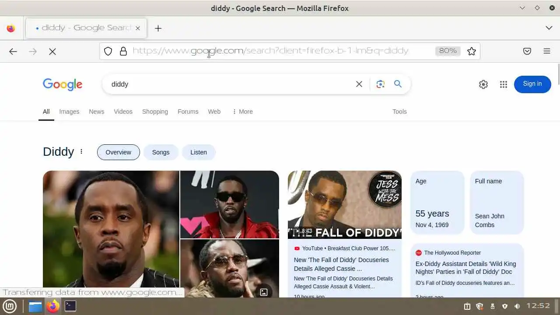Image resolution: width=560 pixels, height=315 pixels.
Task: Sign in to Google account
Action: 532,84
